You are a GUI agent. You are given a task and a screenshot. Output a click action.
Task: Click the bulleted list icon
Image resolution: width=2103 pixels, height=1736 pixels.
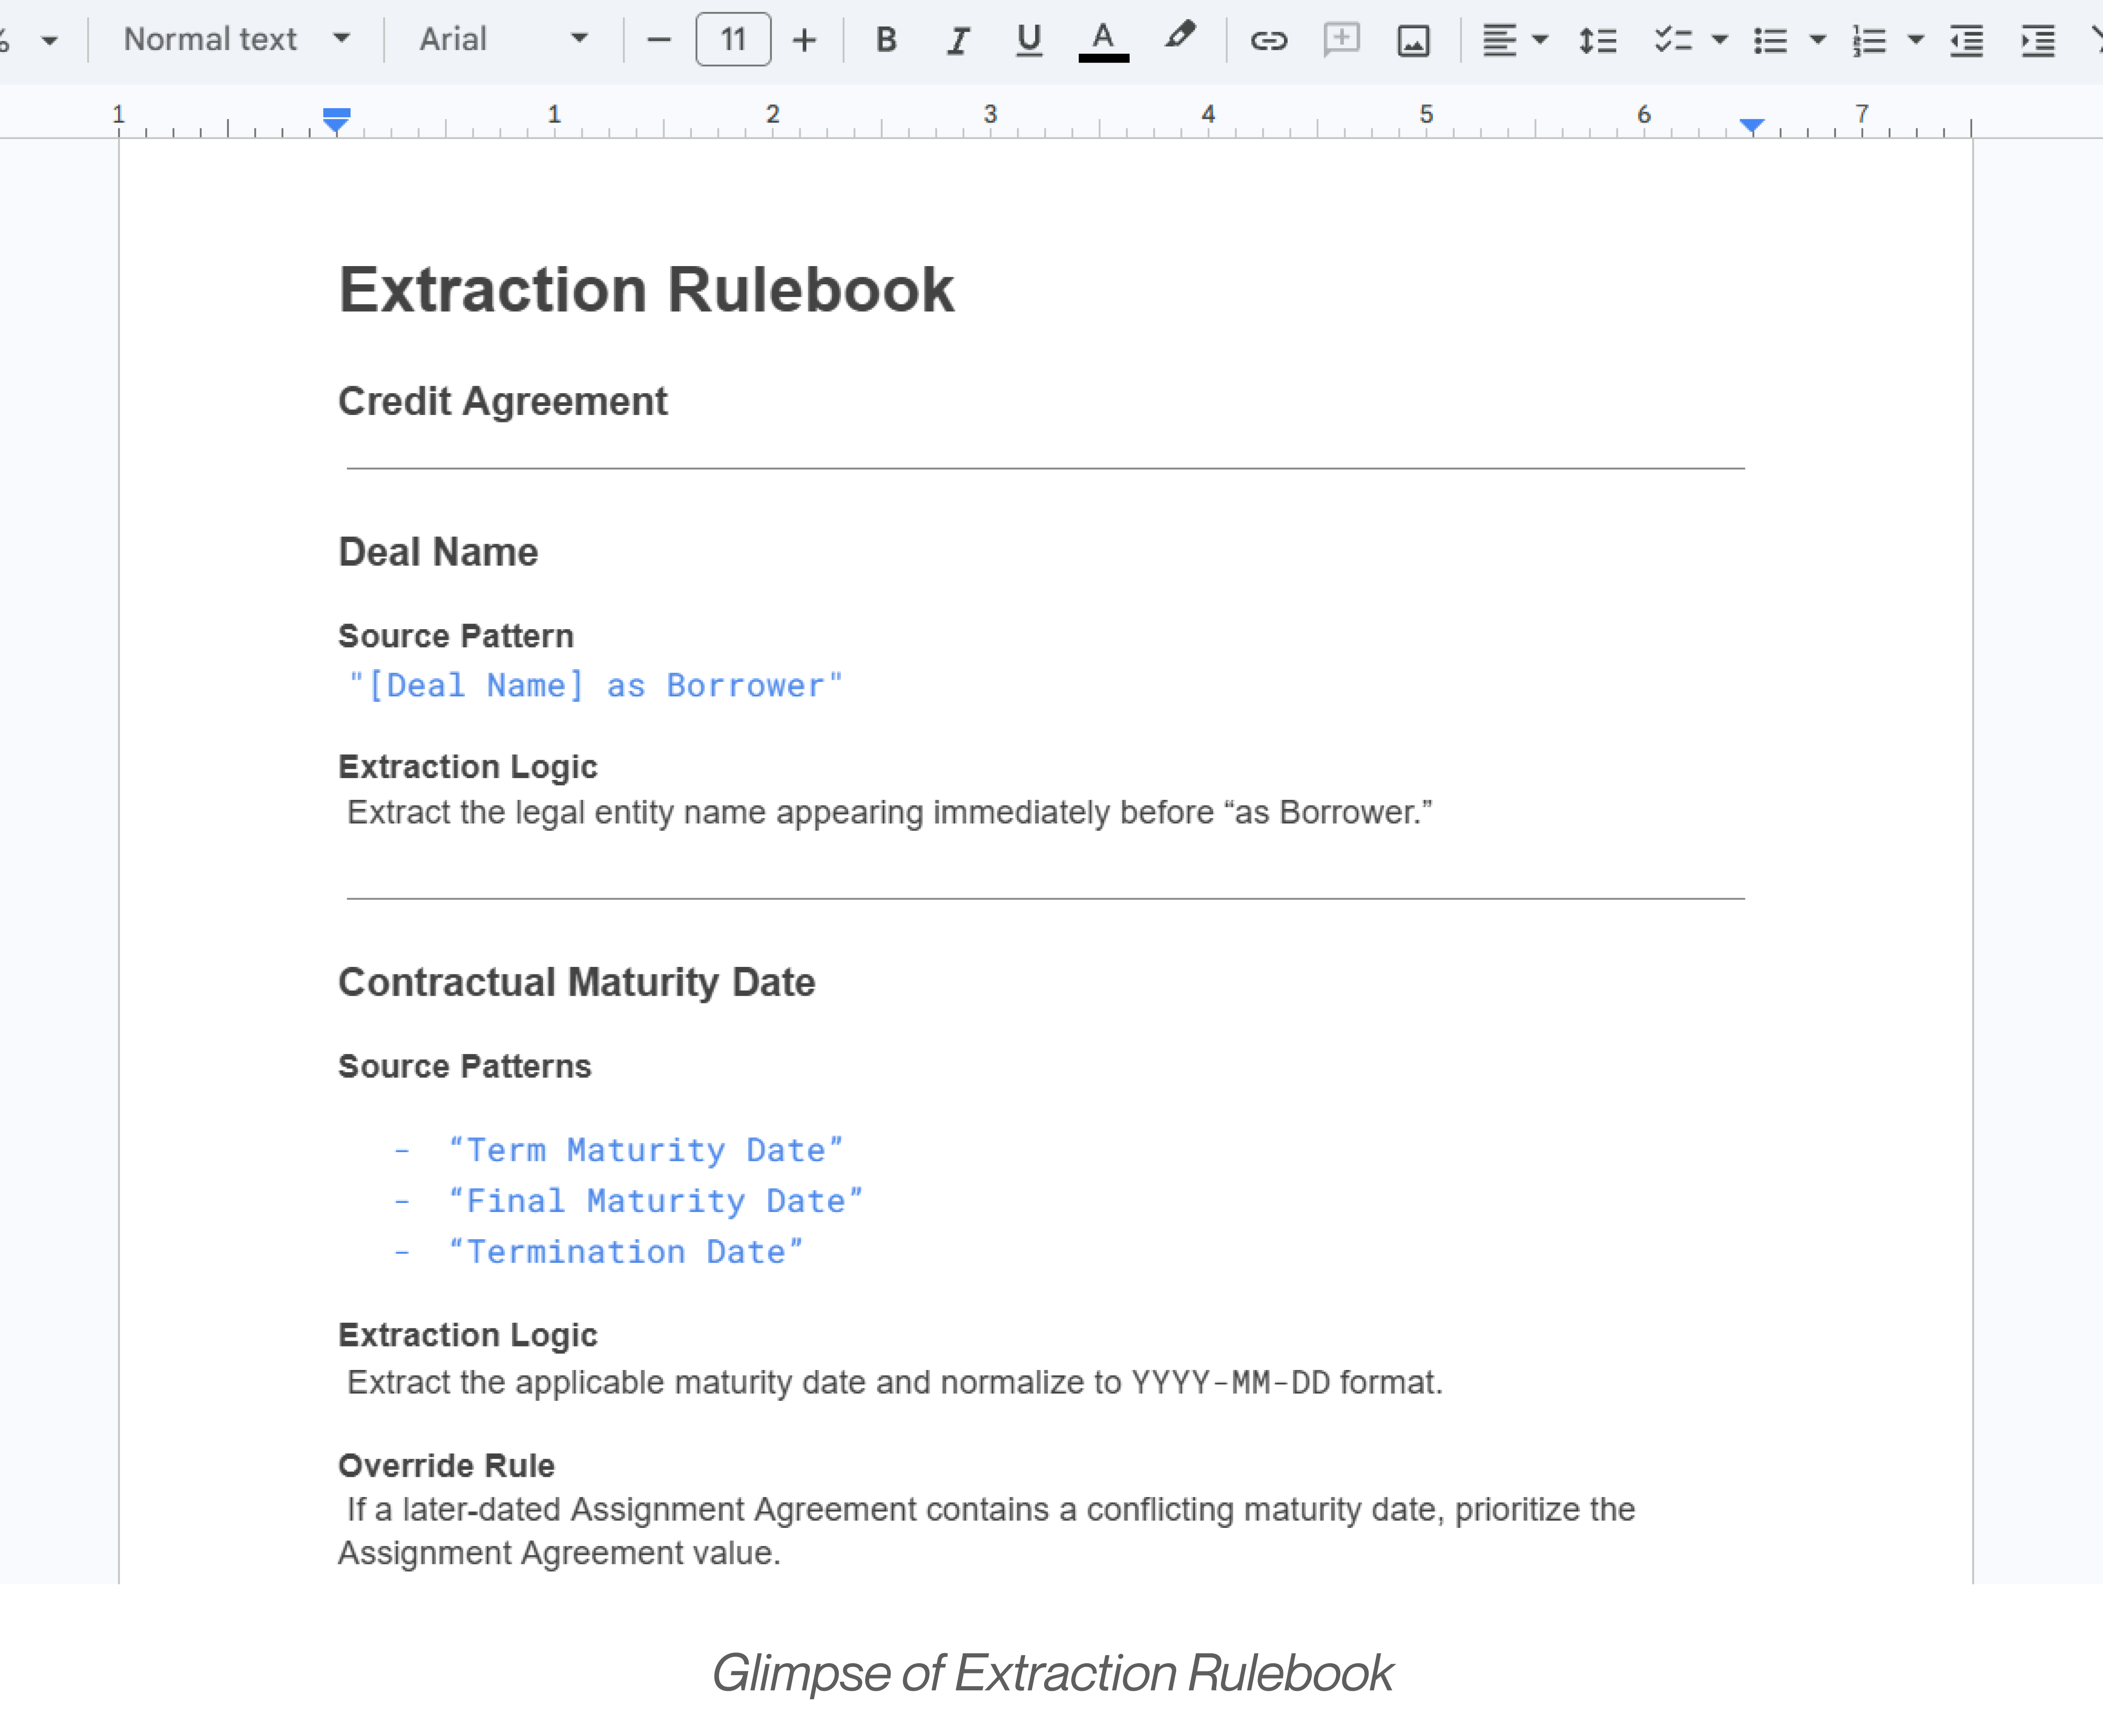coord(1770,41)
